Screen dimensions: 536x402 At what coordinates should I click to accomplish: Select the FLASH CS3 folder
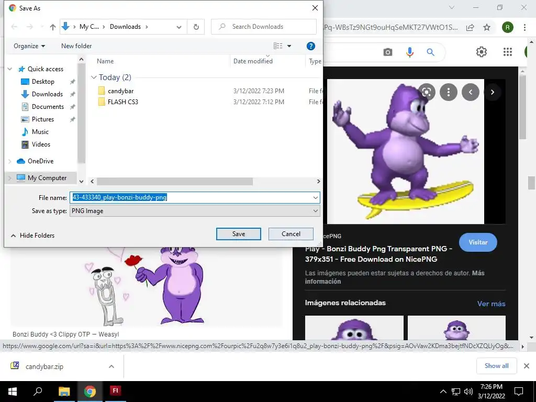tap(122, 102)
